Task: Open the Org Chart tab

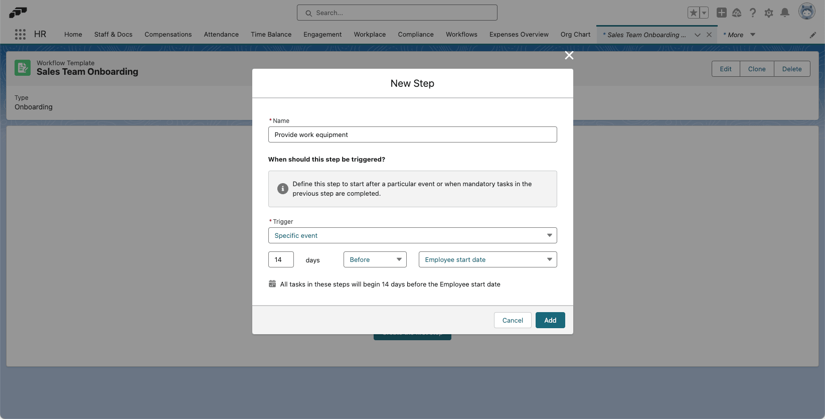Action: (575, 34)
